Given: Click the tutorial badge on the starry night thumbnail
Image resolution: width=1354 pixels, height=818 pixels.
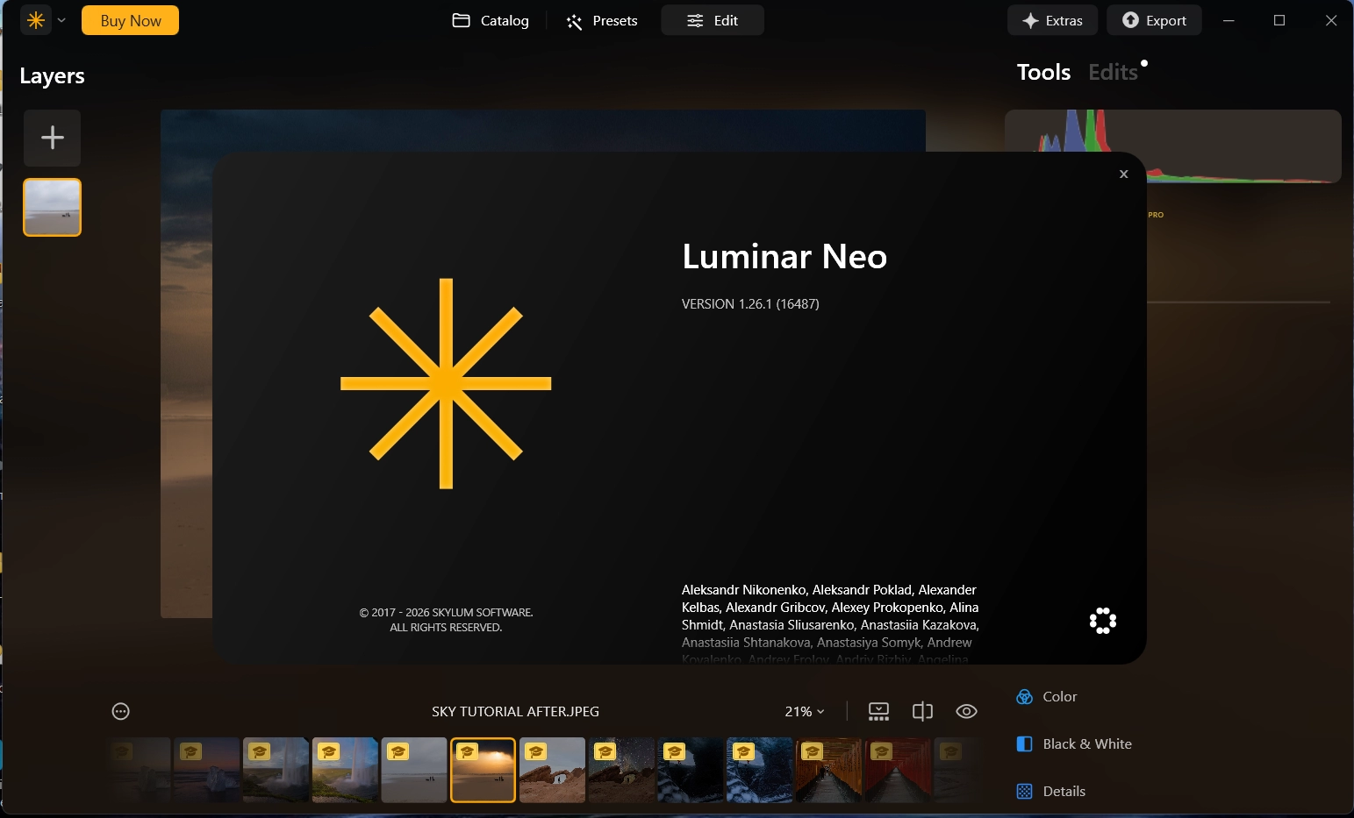Looking at the screenshot, I should 605,751.
